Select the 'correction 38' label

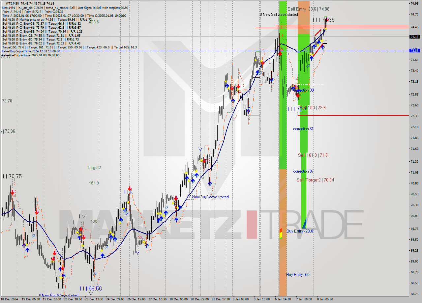pos(304,90)
